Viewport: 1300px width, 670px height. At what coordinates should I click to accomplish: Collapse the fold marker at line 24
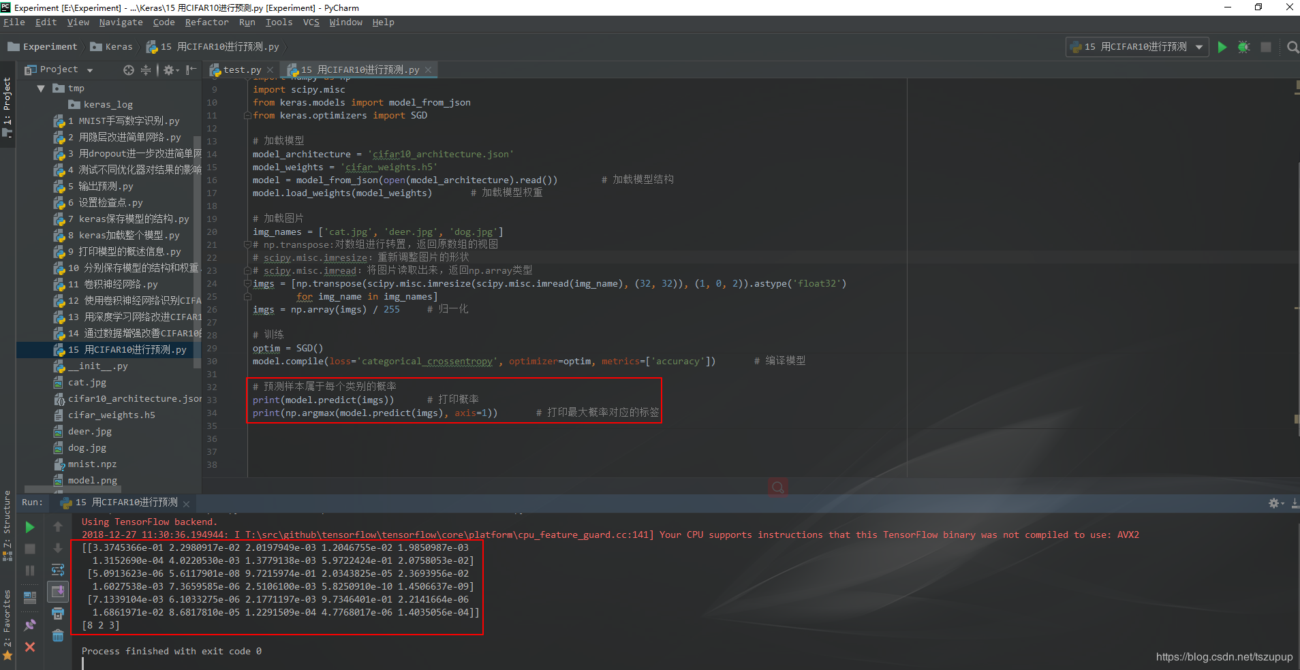coord(248,283)
